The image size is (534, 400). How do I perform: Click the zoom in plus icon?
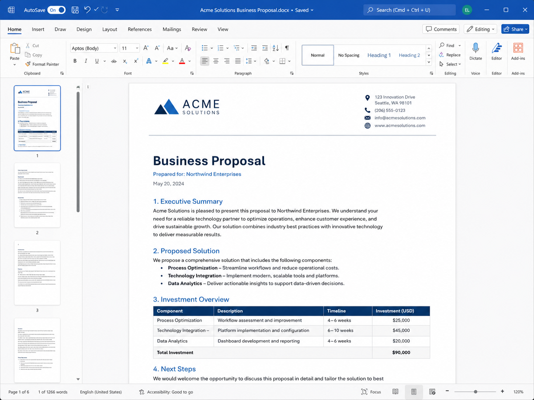pos(502,392)
